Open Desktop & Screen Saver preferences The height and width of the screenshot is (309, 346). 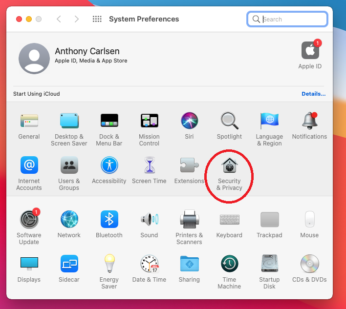[x=69, y=121]
